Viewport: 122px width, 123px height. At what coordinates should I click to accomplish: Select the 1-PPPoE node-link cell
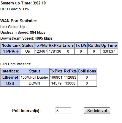click(x=11, y=51)
